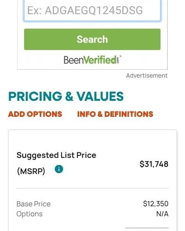Click the (MSRP) text
This screenshot has height=231, width=185.
point(31,171)
